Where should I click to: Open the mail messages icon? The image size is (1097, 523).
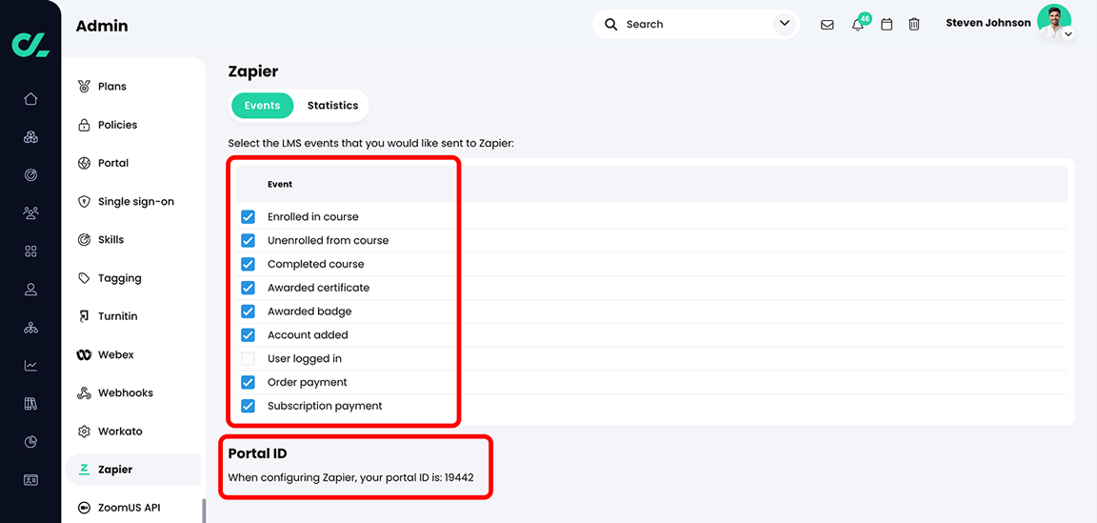click(x=827, y=25)
